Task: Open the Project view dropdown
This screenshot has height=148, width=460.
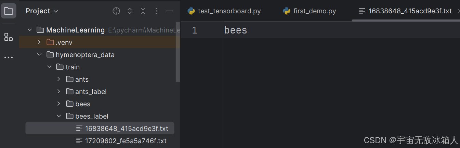Action: [42, 11]
